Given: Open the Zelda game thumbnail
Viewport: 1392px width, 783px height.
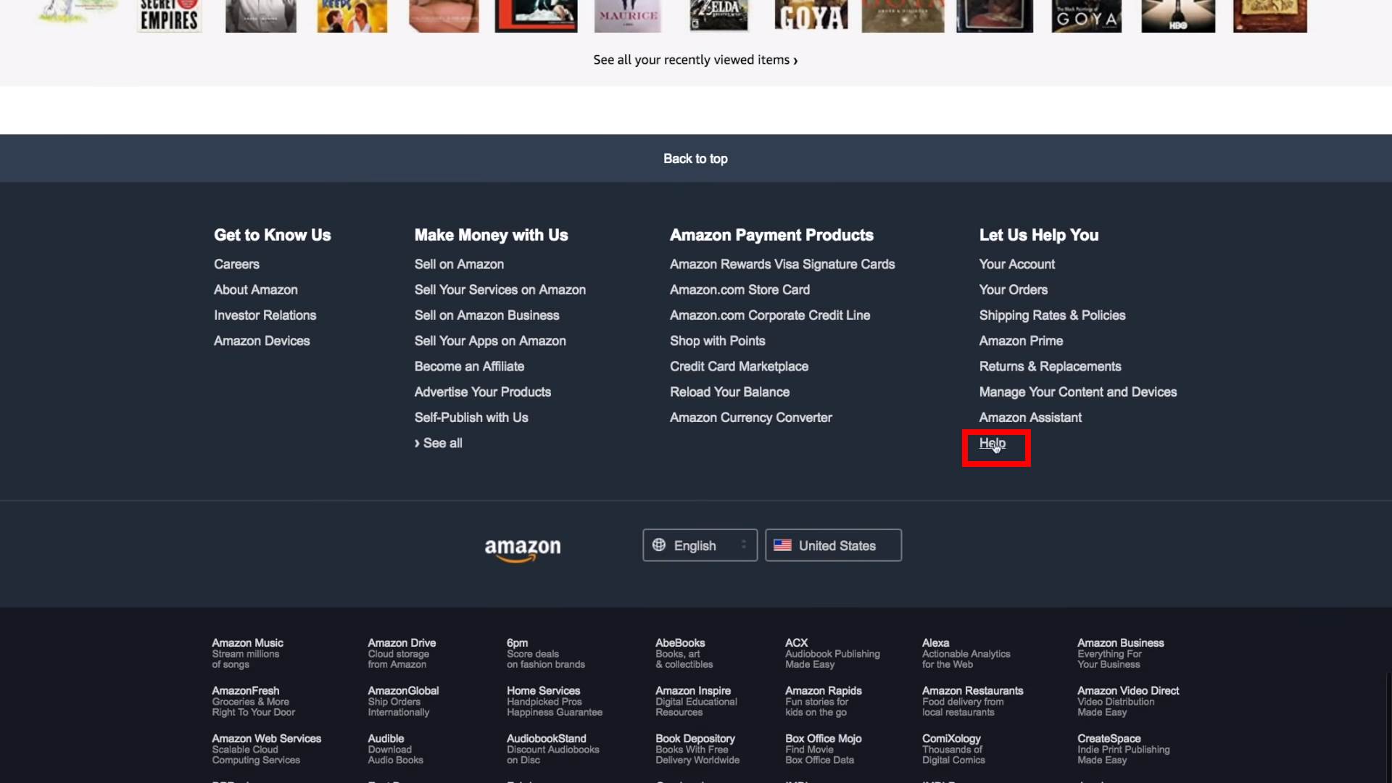Looking at the screenshot, I should pyautogui.click(x=718, y=16).
